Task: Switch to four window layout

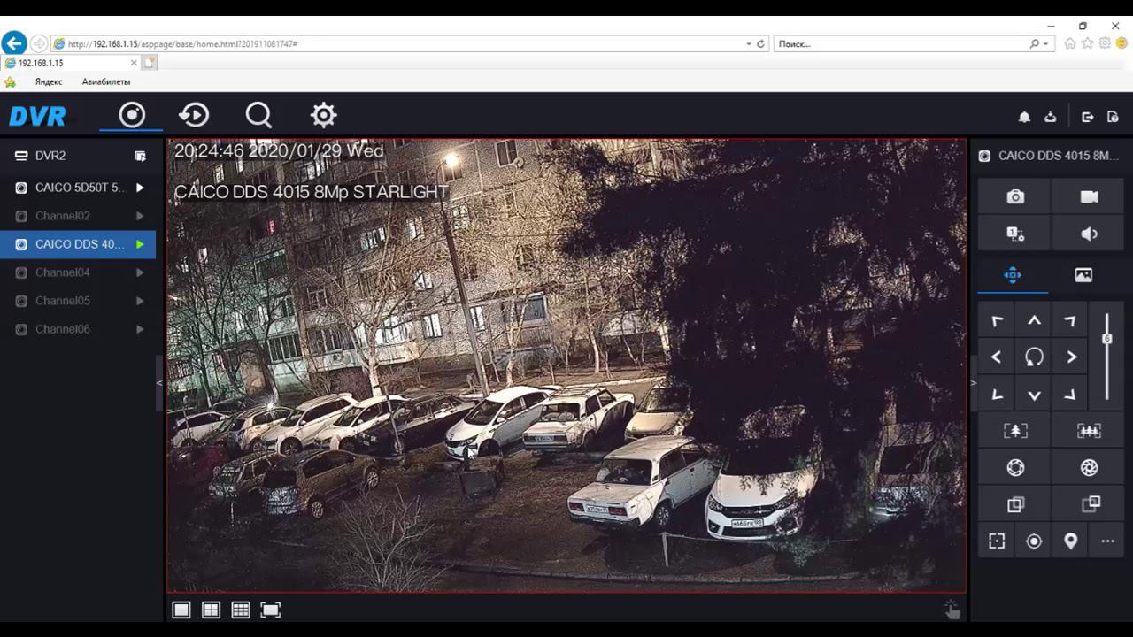Action: [211, 610]
